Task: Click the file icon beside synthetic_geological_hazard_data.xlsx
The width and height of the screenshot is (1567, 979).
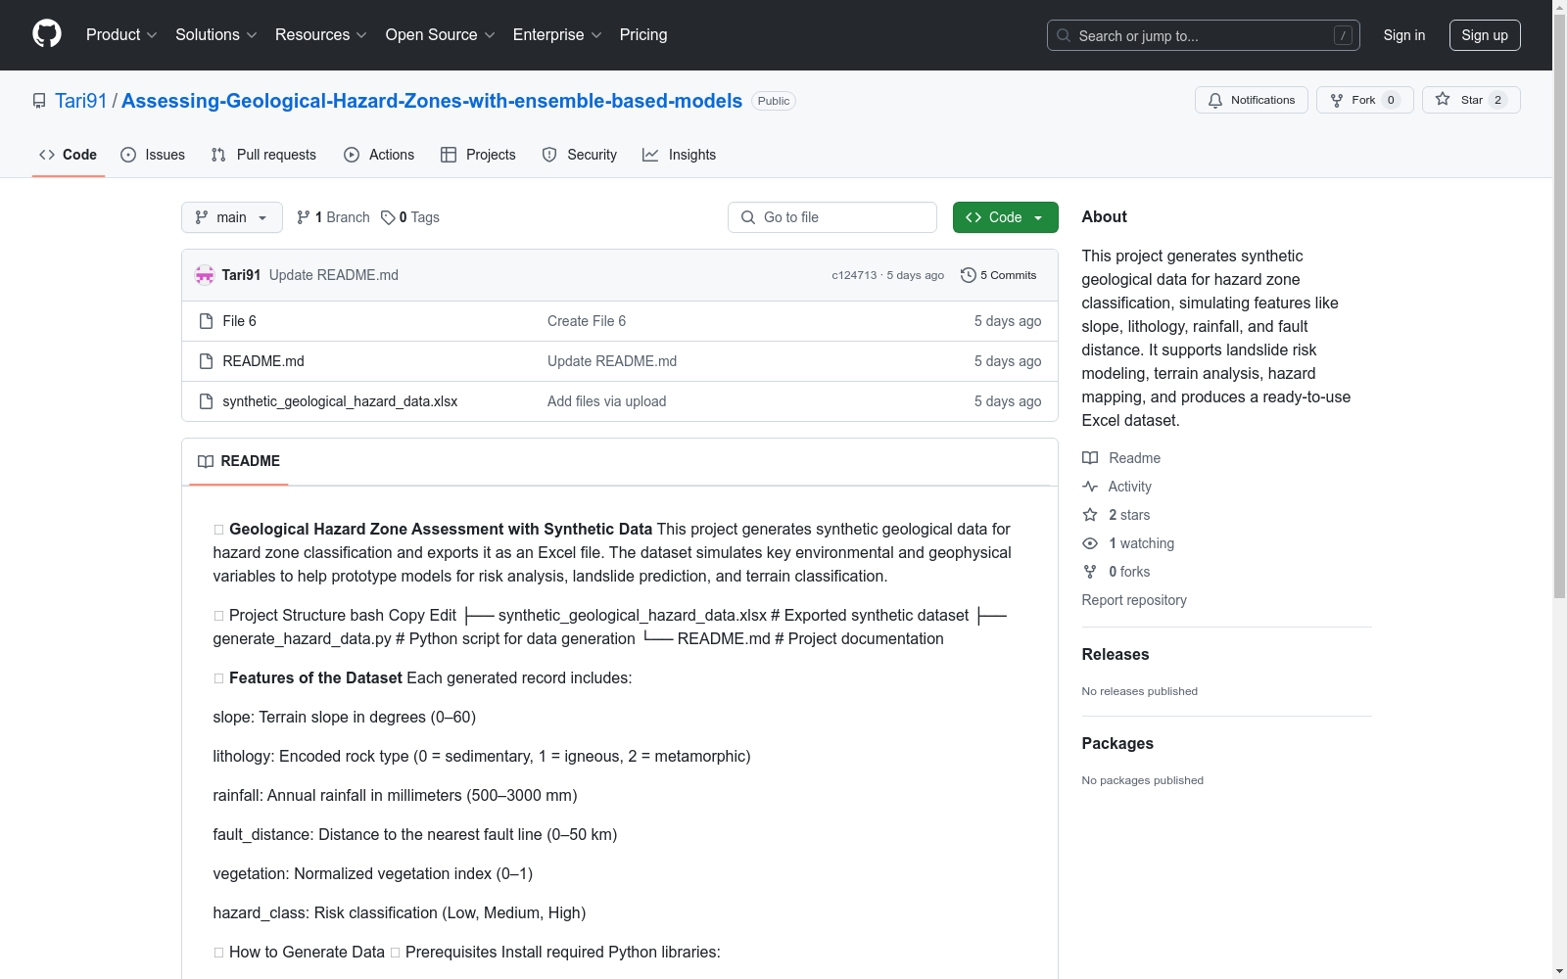Action: pyautogui.click(x=206, y=401)
